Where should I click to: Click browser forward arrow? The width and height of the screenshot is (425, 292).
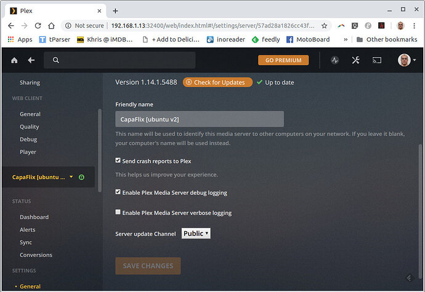point(25,26)
